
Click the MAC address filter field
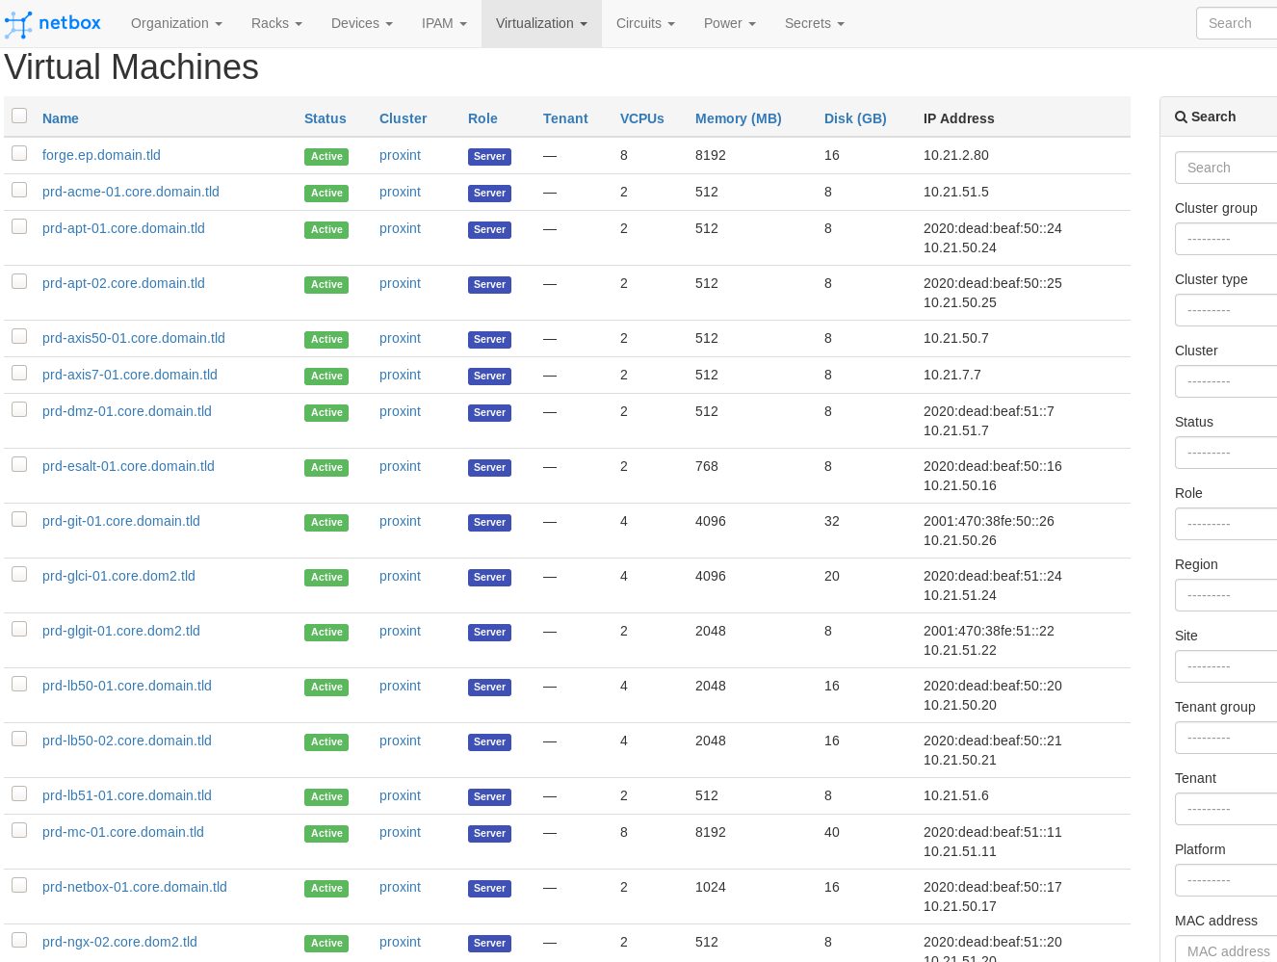tap(1225, 950)
